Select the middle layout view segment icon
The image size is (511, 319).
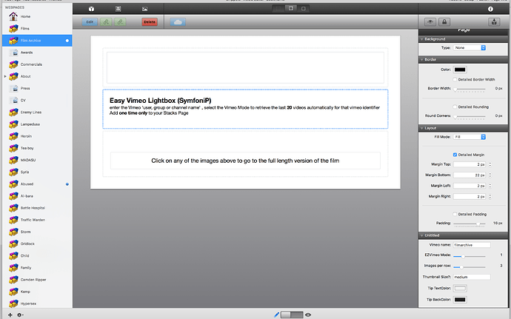(x=291, y=8)
